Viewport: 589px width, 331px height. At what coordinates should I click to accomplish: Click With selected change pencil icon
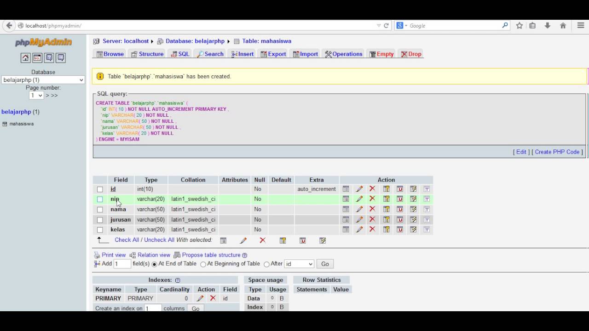(x=243, y=240)
